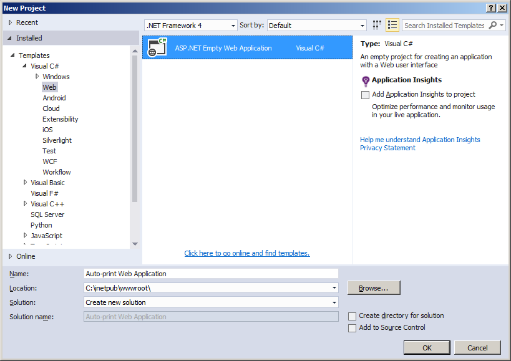
Task: Click the Application Insights lightbulb icon
Action: click(366, 81)
